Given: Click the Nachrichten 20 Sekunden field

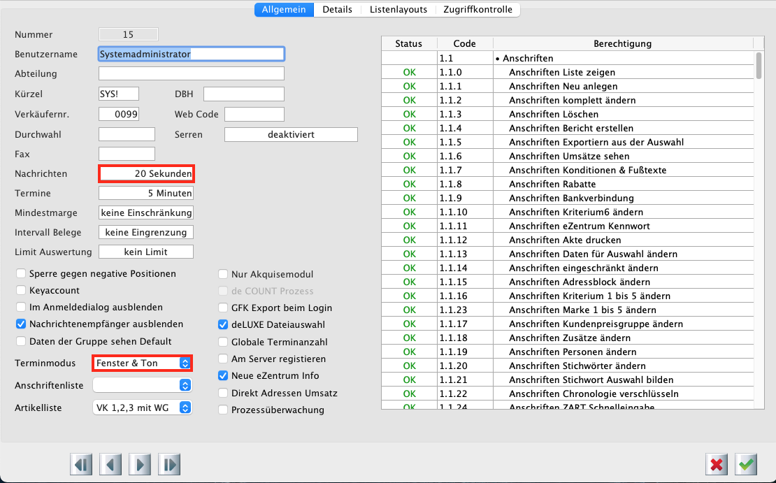Looking at the screenshot, I should click(x=146, y=173).
